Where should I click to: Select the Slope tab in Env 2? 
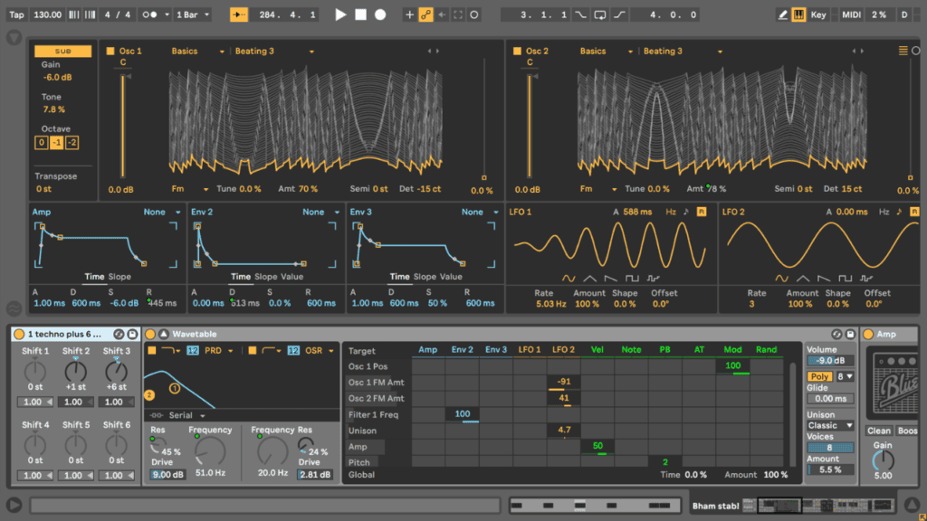coord(265,277)
